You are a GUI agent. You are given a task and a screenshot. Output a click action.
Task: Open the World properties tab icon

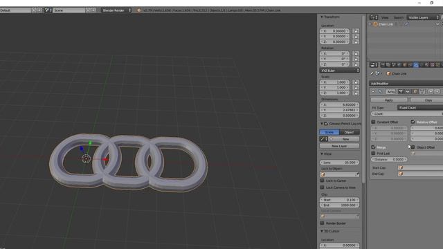[x=399, y=65]
